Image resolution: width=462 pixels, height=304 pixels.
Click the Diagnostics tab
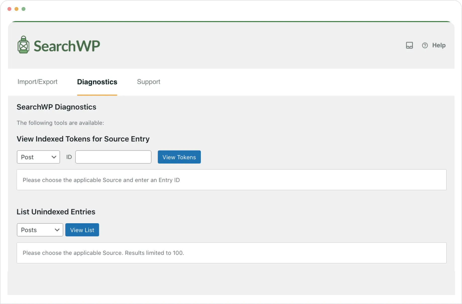(97, 82)
